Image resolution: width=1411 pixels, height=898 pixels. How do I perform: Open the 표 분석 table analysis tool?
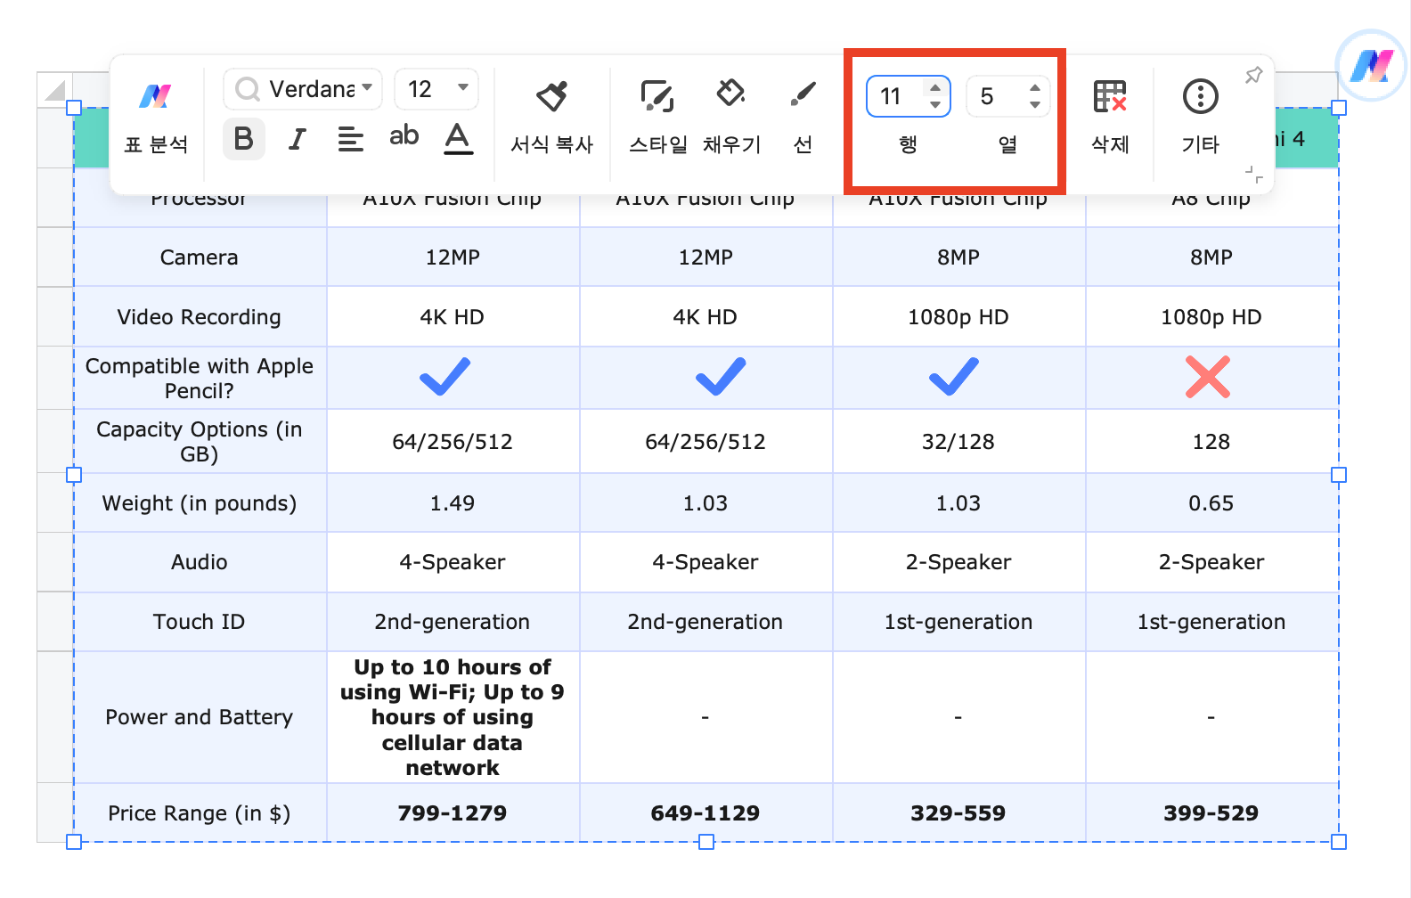156,119
